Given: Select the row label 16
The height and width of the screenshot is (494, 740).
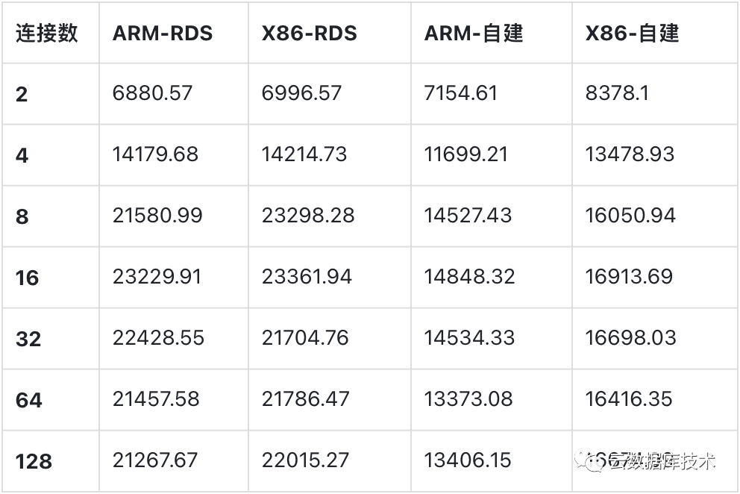Looking at the screenshot, I should 28,278.
